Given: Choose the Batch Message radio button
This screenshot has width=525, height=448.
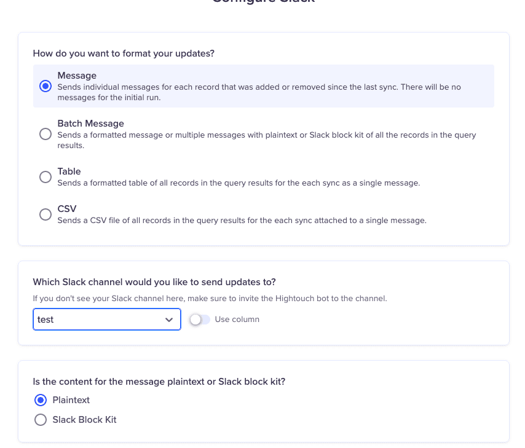Looking at the screenshot, I should click(x=45, y=134).
